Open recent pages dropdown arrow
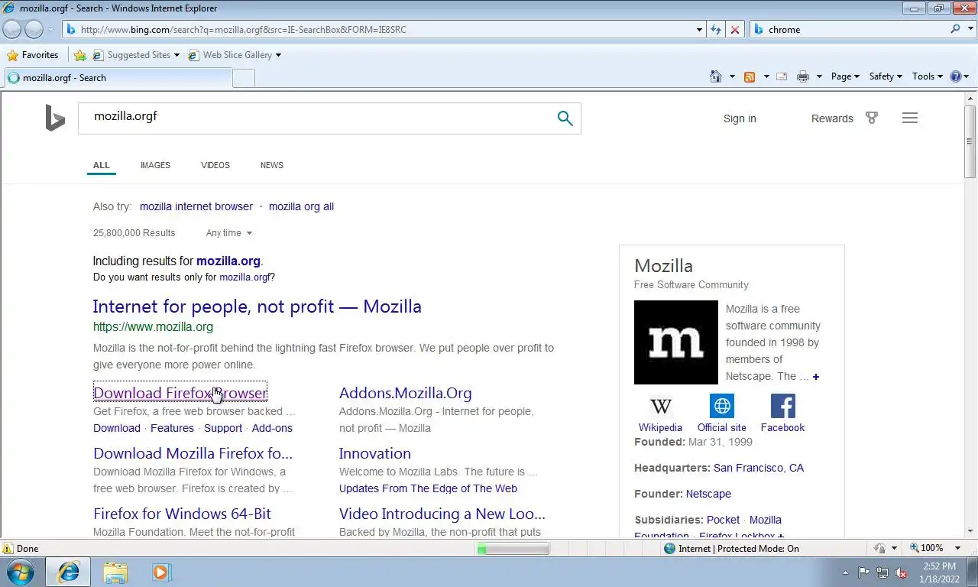The image size is (978, 587). click(x=50, y=29)
